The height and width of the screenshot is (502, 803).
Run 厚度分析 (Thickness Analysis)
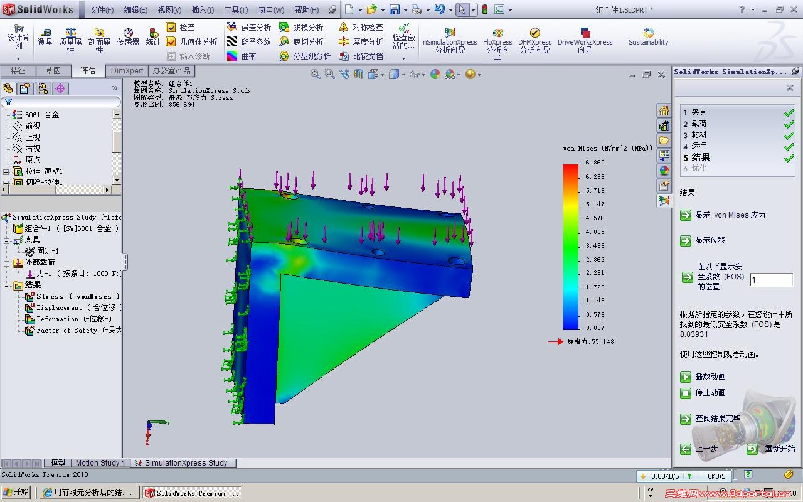[x=361, y=42]
